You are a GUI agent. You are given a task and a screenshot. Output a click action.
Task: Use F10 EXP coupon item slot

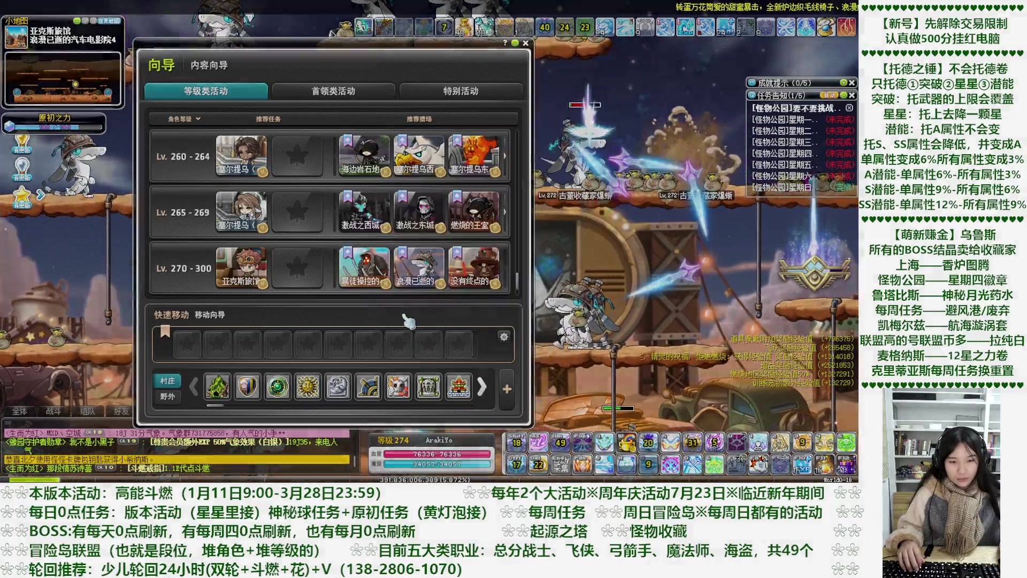[802, 465]
